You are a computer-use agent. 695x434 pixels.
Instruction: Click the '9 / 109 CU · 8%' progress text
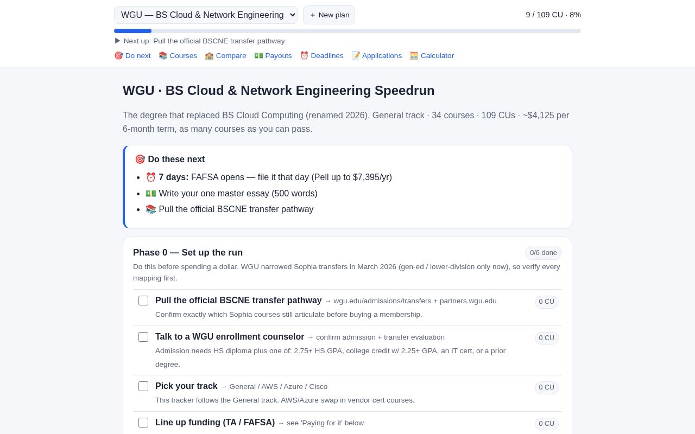(x=553, y=15)
